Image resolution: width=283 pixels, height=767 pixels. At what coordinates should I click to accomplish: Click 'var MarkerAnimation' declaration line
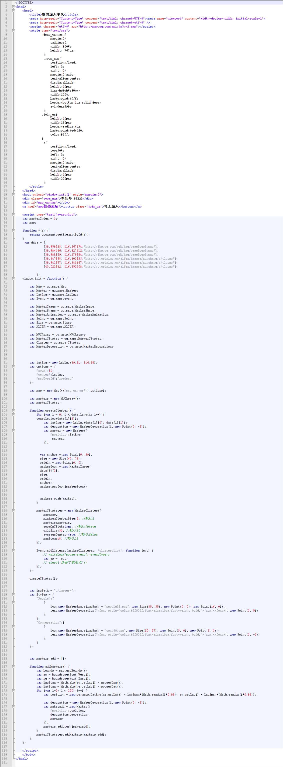click(x=70, y=314)
